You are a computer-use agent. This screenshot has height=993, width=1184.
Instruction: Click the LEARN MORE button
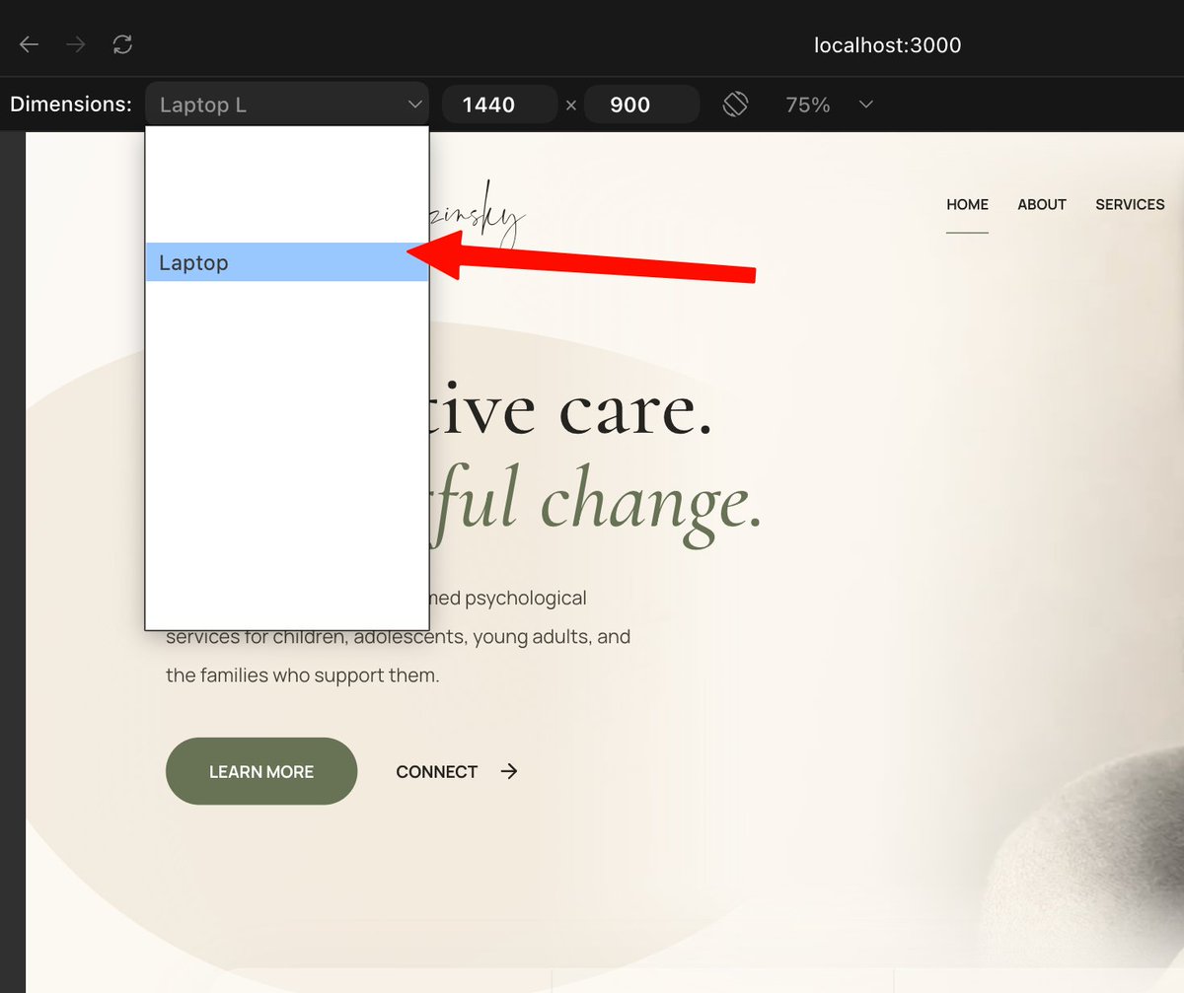tap(261, 771)
